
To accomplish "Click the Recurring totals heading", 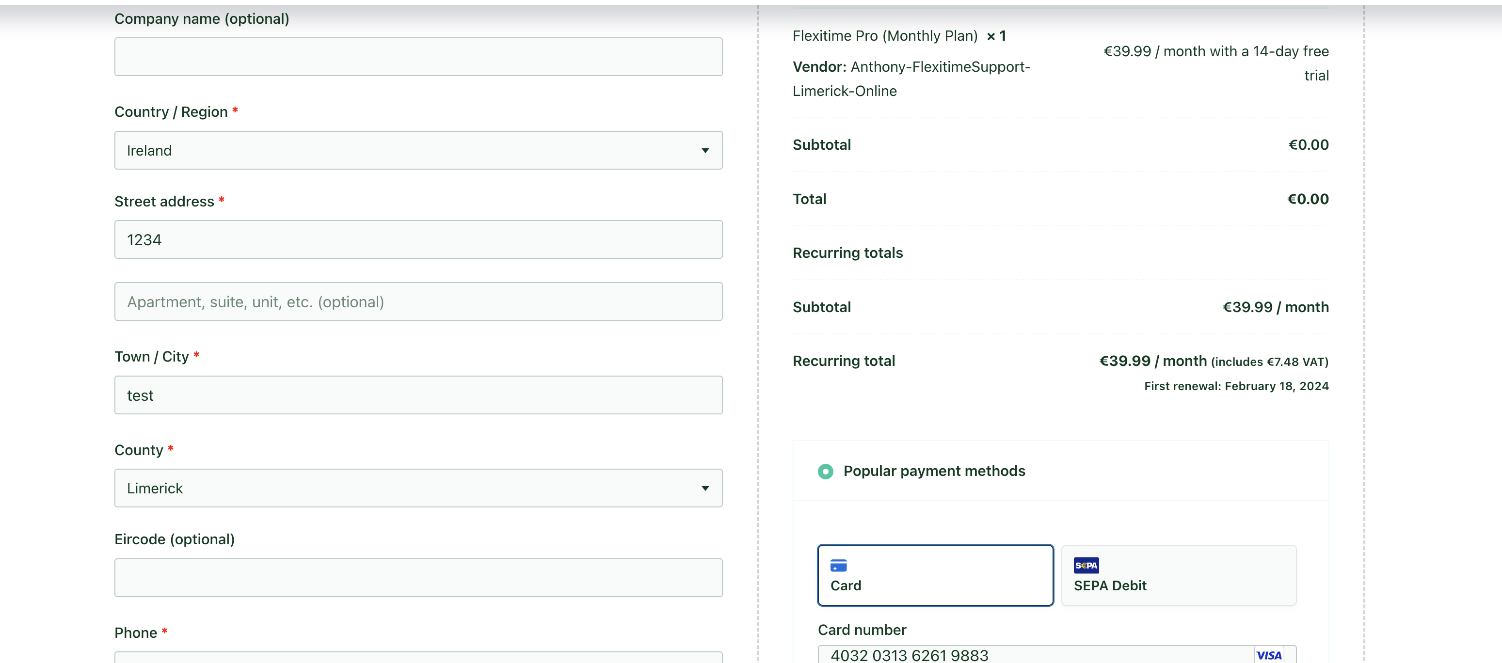I will click(x=847, y=253).
